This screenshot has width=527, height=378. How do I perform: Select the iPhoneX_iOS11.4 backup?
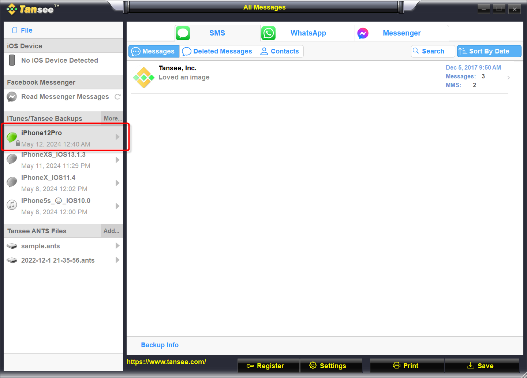pyautogui.click(x=63, y=183)
